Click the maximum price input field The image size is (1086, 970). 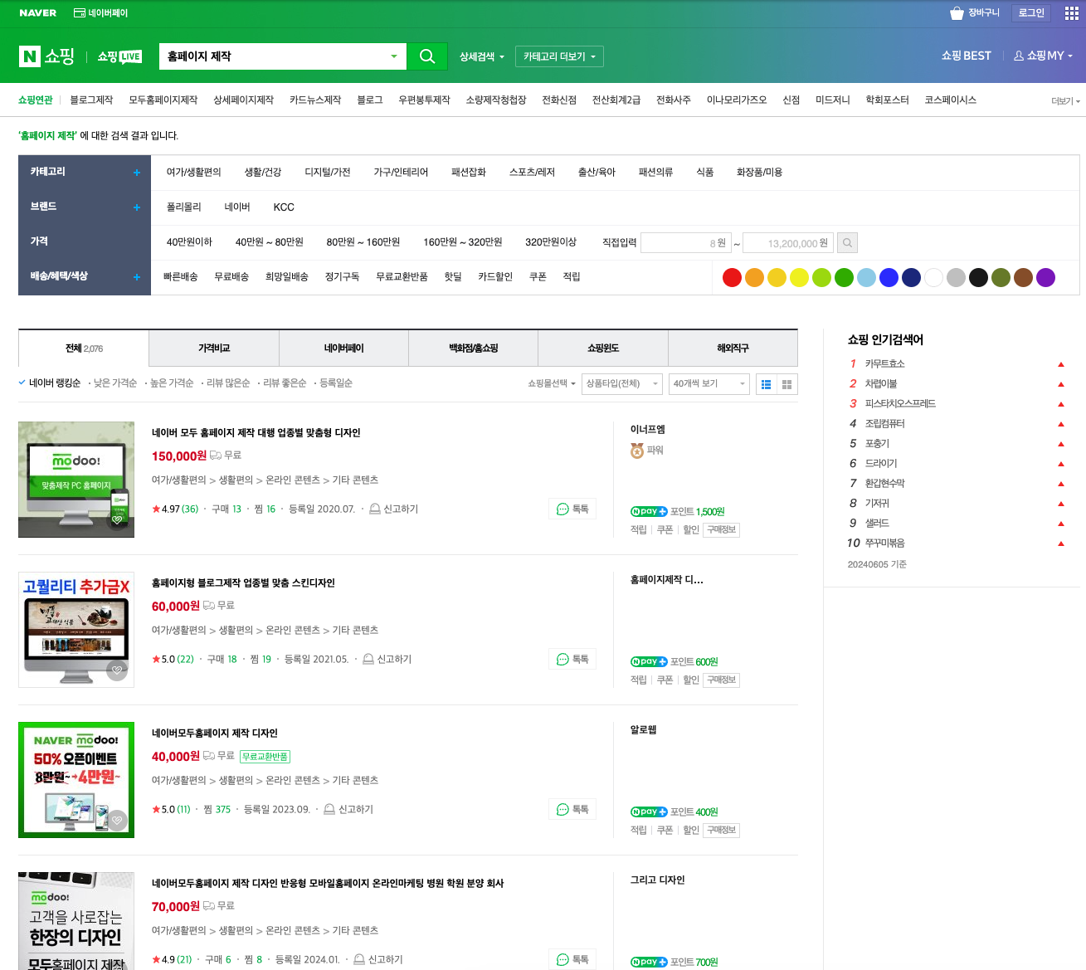coord(787,243)
